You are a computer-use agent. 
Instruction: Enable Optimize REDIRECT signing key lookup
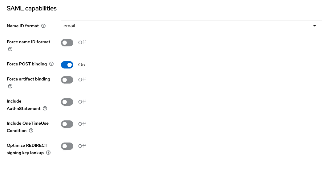point(67,146)
